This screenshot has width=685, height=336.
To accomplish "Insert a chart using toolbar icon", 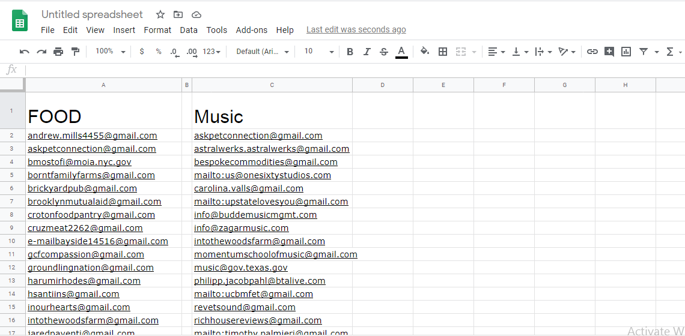I will tap(626, 52).
